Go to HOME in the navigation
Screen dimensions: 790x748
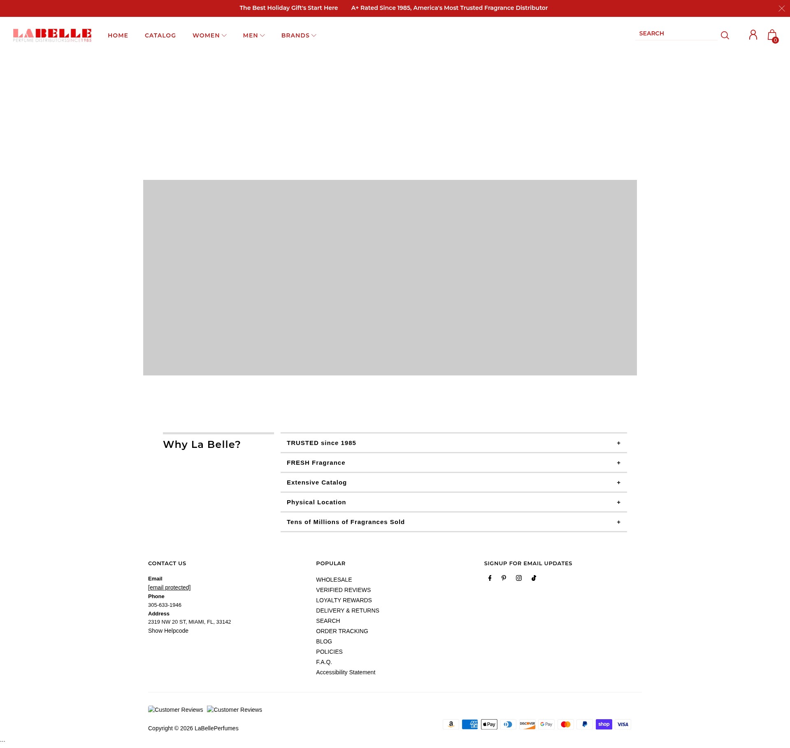pyautogui.click(x=118, y=35)
